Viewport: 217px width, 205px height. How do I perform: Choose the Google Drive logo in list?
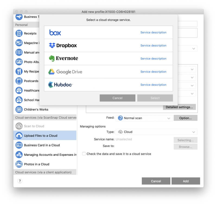click(65, 72)
